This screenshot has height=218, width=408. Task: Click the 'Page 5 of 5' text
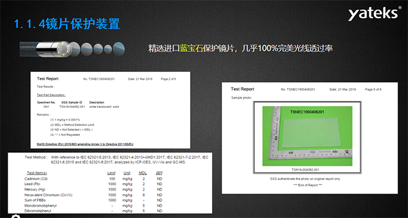pos(373,90)
